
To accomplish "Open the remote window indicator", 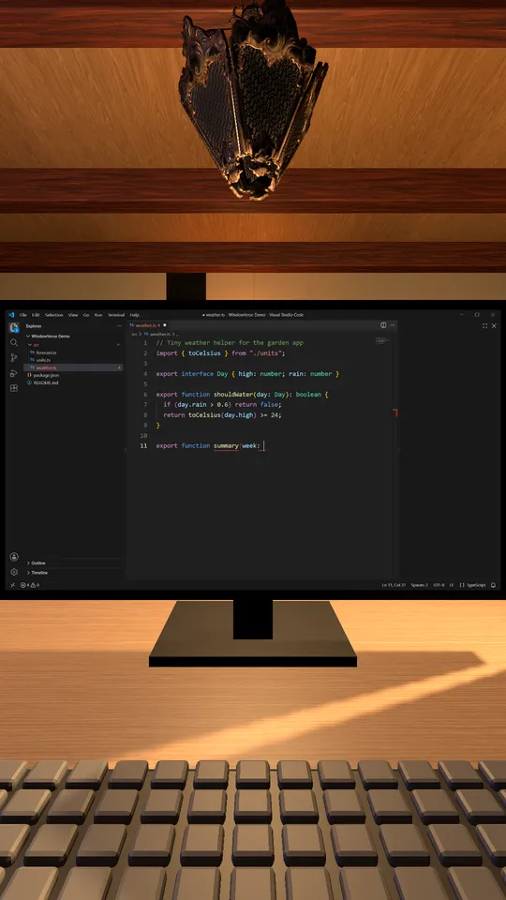I will 12,585.
